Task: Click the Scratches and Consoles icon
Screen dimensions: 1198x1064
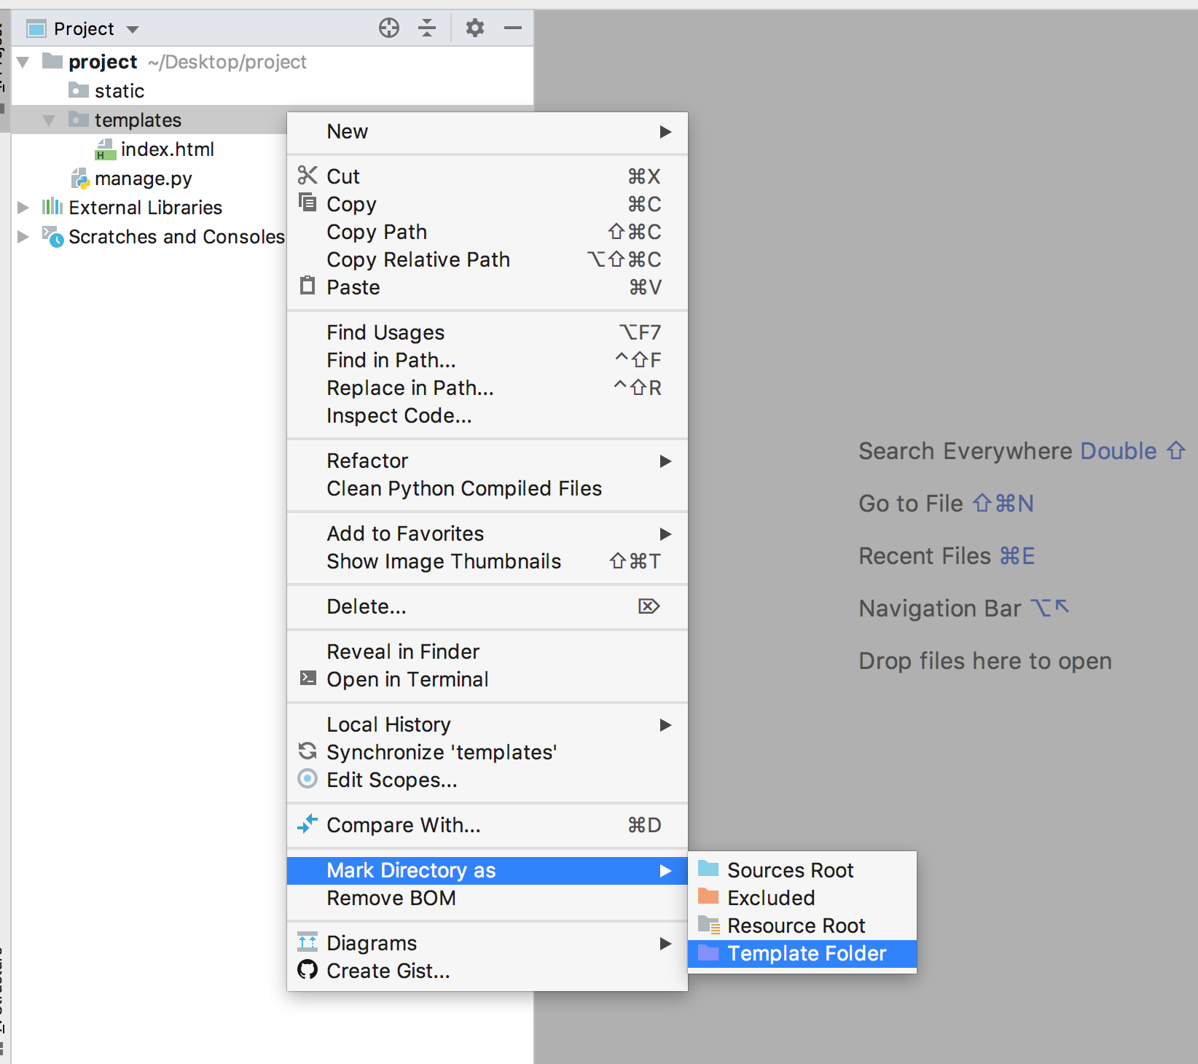Action: pos(52,237)
